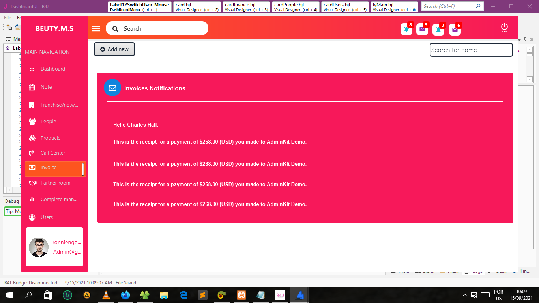The width and height of the screenshot is (539, 303).
Task: Click the taskbar search magnifier icon
Action: pos(28,295)
